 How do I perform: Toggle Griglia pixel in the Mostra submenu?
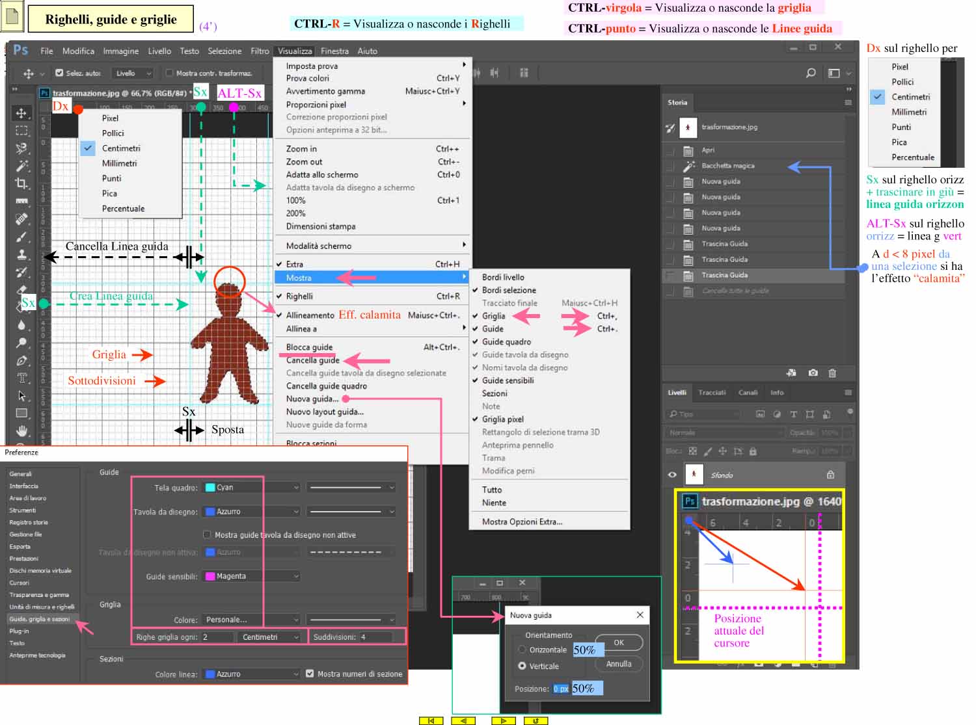pyautogui.click(x=550, y=419)
